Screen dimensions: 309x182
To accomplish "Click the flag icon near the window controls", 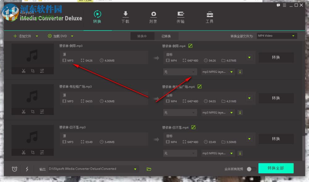I will click(285, 5).
